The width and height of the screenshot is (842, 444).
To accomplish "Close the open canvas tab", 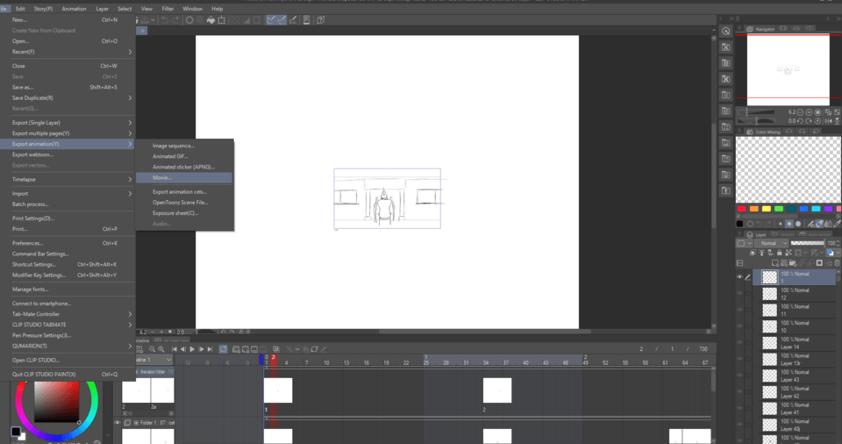I will point(142,31).
